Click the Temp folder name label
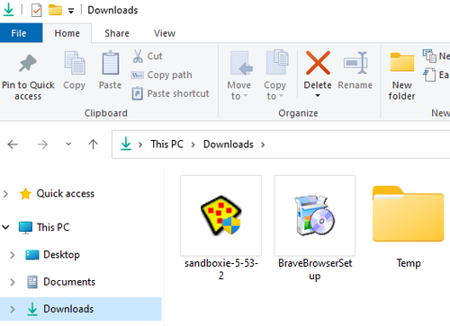This screenshot has height=326, width=450. [x=409, y=263]
